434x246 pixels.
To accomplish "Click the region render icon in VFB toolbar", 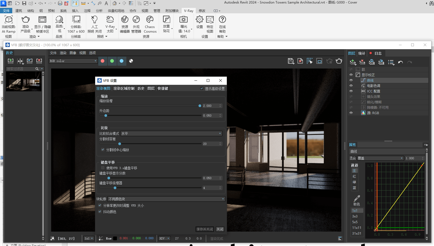I will point(309,61).
